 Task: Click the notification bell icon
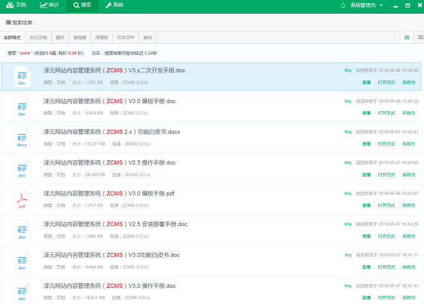(343, 5)
